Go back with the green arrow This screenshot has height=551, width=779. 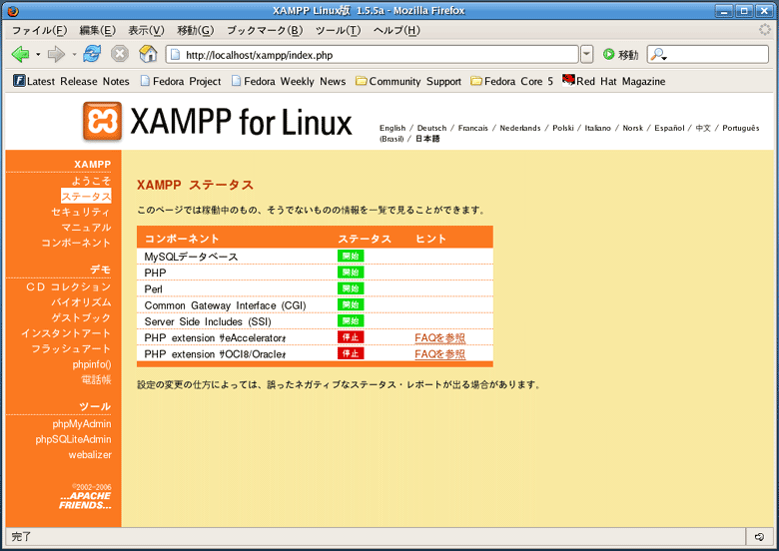(x=20, y=54)
